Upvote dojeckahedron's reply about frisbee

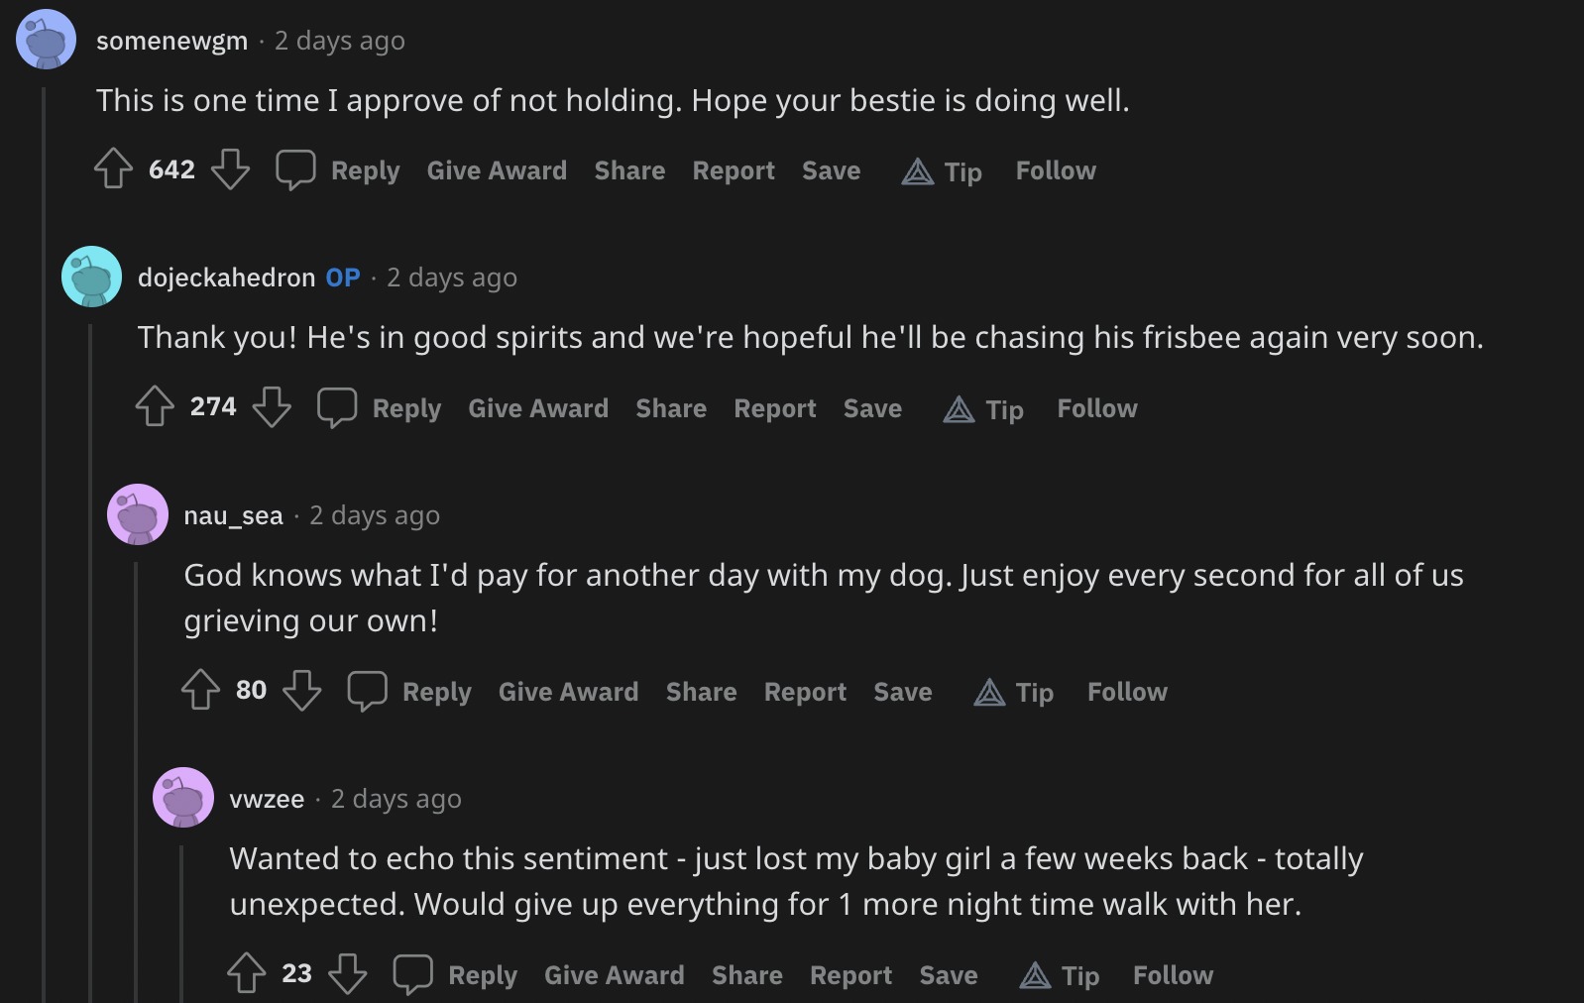pyautogui.click(x=155, y=407)
